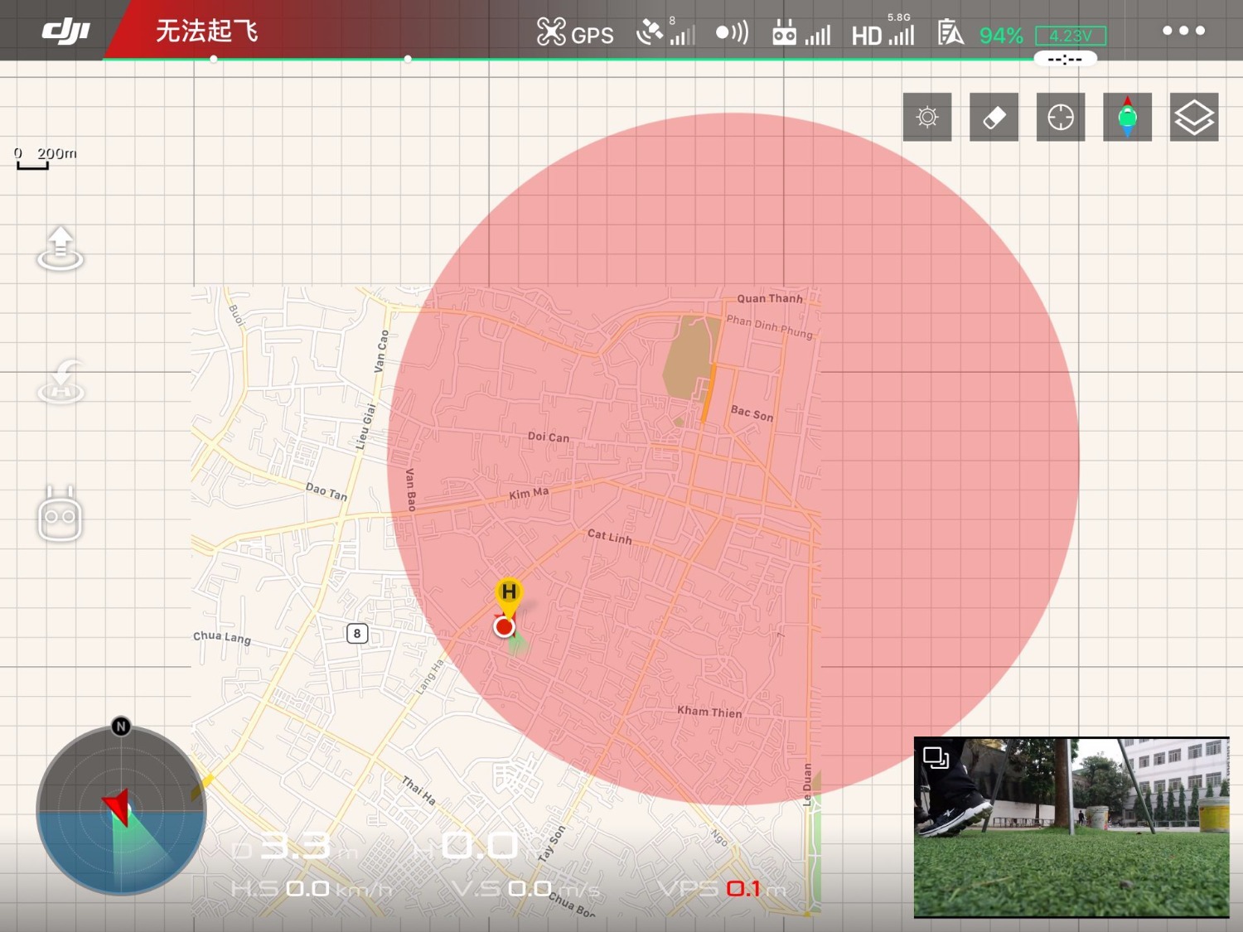Tap the eraser to clear flight path

[994, 117]
